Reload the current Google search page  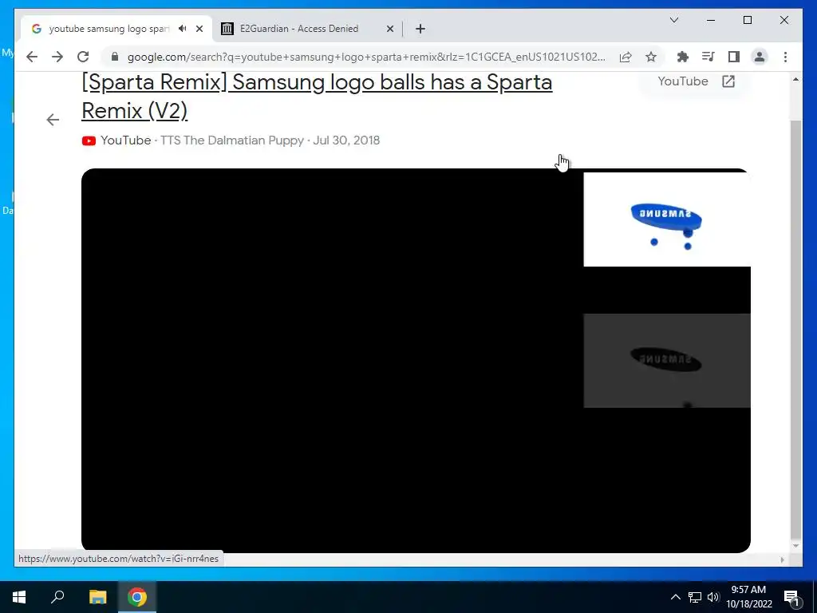[x=83, y=57]
